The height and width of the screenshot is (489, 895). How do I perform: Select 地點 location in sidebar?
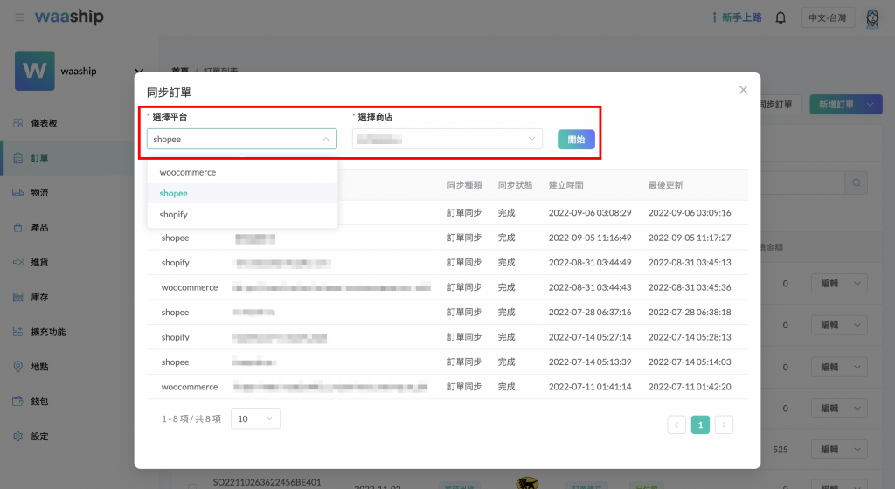click(x=39, y=367)
